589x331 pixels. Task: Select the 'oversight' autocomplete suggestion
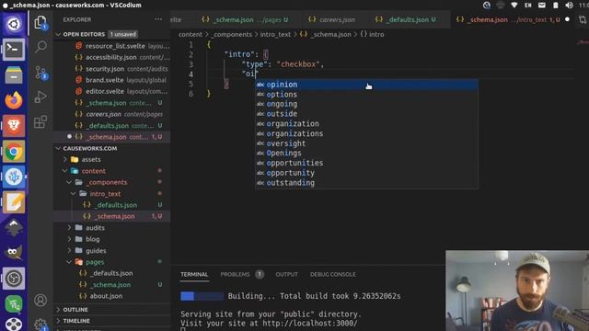[366, 143]
